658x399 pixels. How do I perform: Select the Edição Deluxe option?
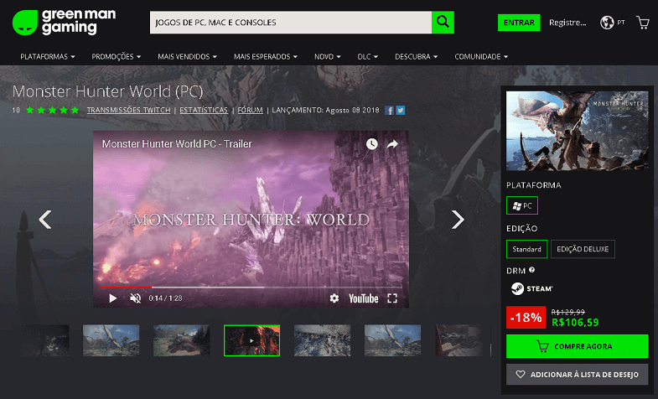[583, 249]
